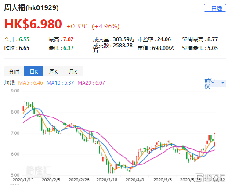Click the 2020/2/26 date axis label
Image resolution: width=228 pixels, height=185 pixels.
click(79, 180)
